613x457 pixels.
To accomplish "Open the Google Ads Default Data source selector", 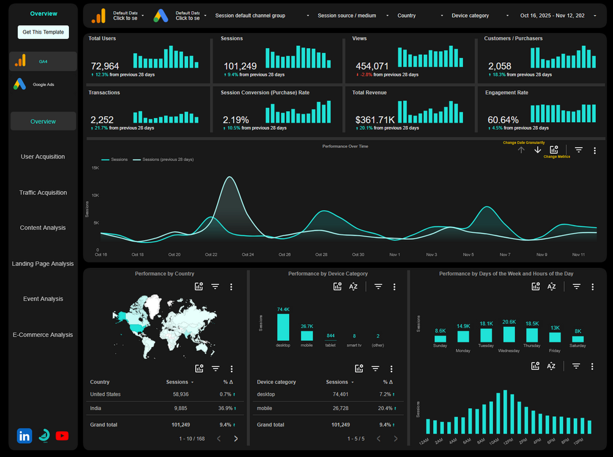I will [x=181, y=16].
